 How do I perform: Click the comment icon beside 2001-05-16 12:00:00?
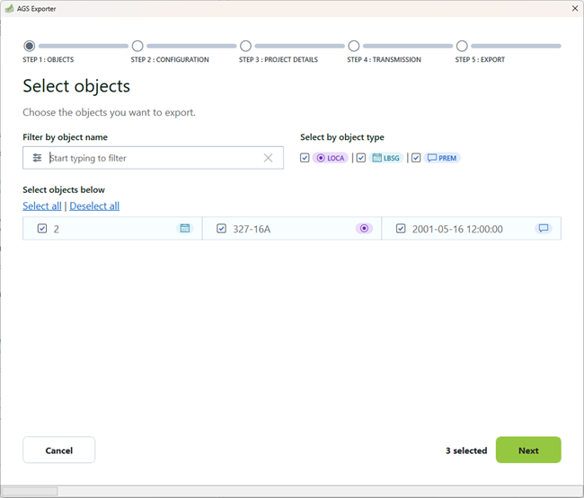(x=543, y=229)
